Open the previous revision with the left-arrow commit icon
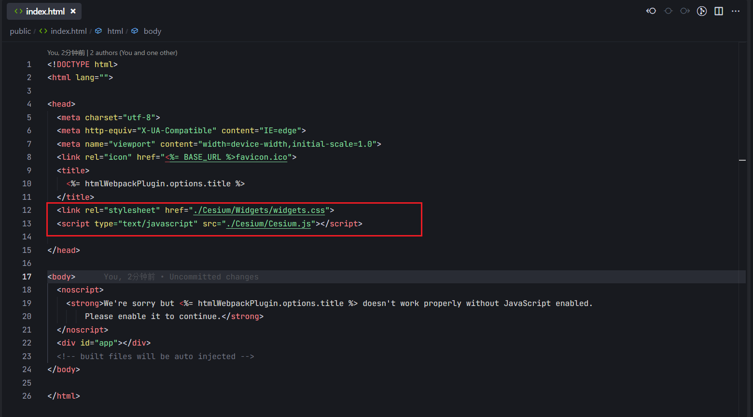This screenshot has height=417, width=753. (651, 11)
